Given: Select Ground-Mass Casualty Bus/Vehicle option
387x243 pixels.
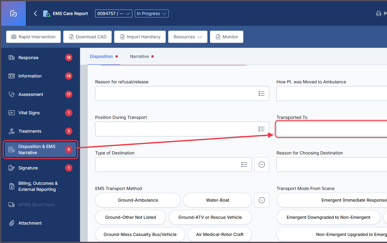Looking at the screenshot, I should (140, 234).
